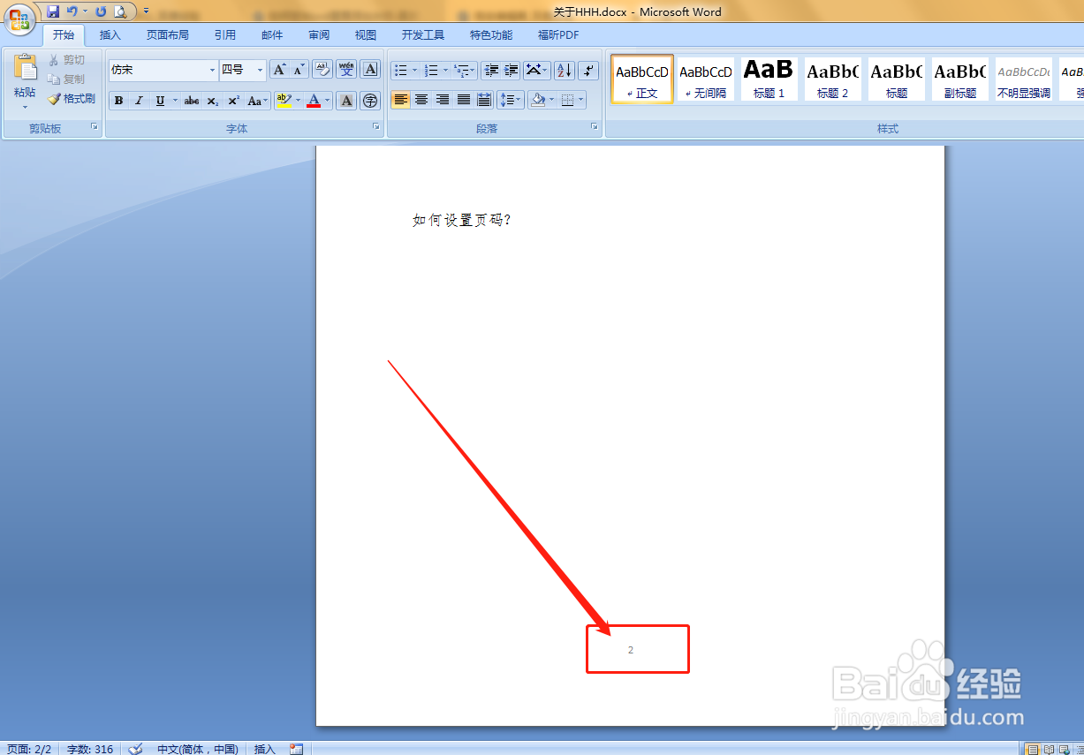Toggle left text alignment
Screen dimensions: 1084x755
pyautogui.click(x=401, y=100)
